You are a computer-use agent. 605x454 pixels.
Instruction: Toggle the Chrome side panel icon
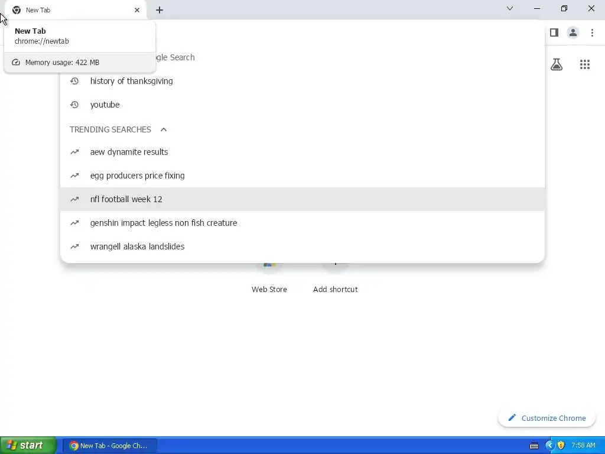pos(554,33)
